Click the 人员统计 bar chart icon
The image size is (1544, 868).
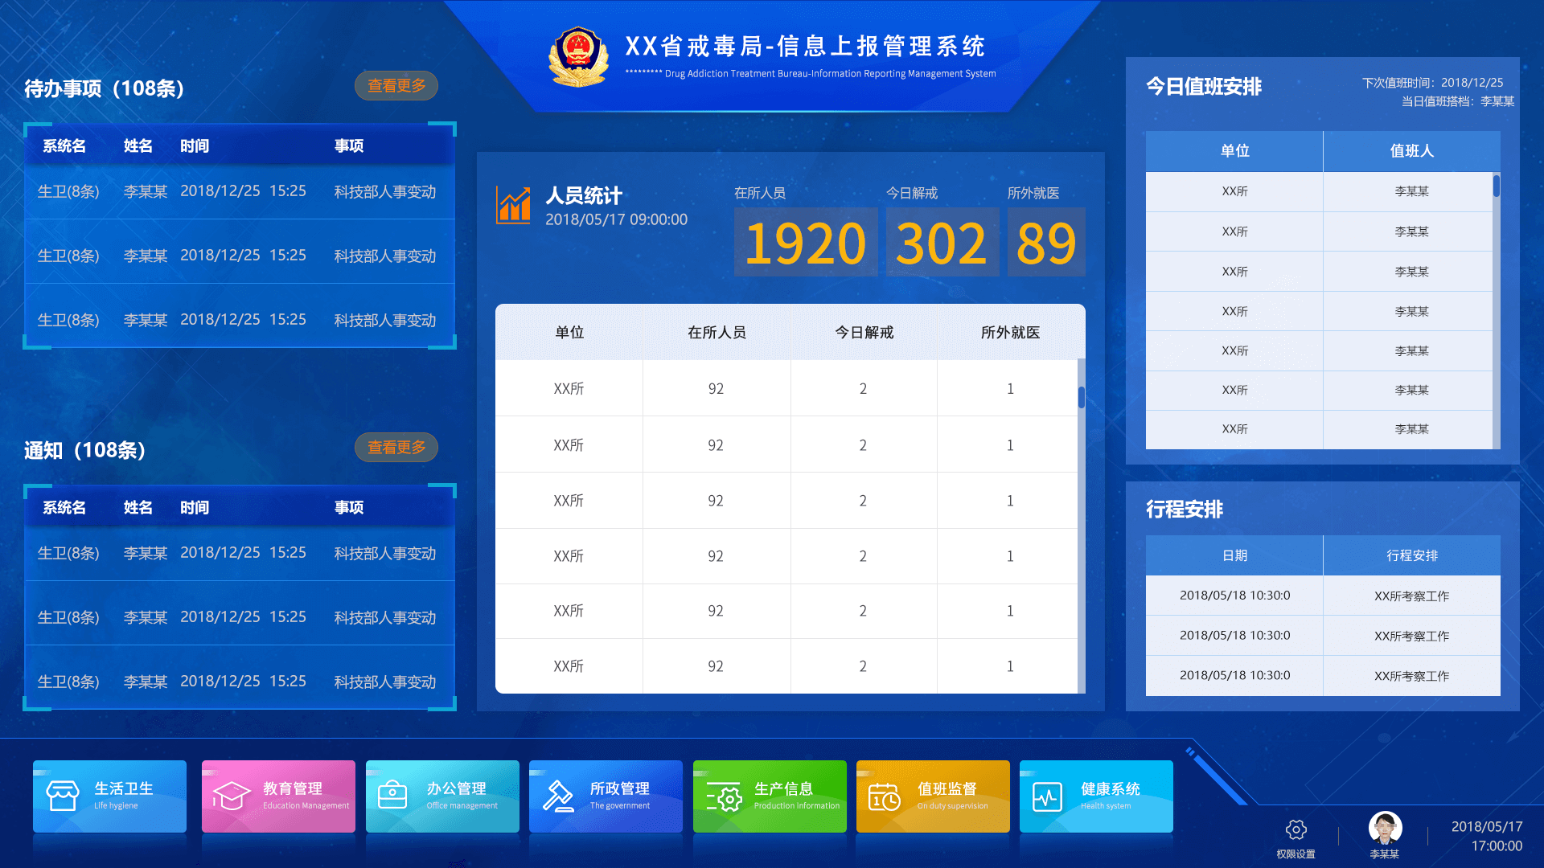pyautogui.click(x=515, y=205)
